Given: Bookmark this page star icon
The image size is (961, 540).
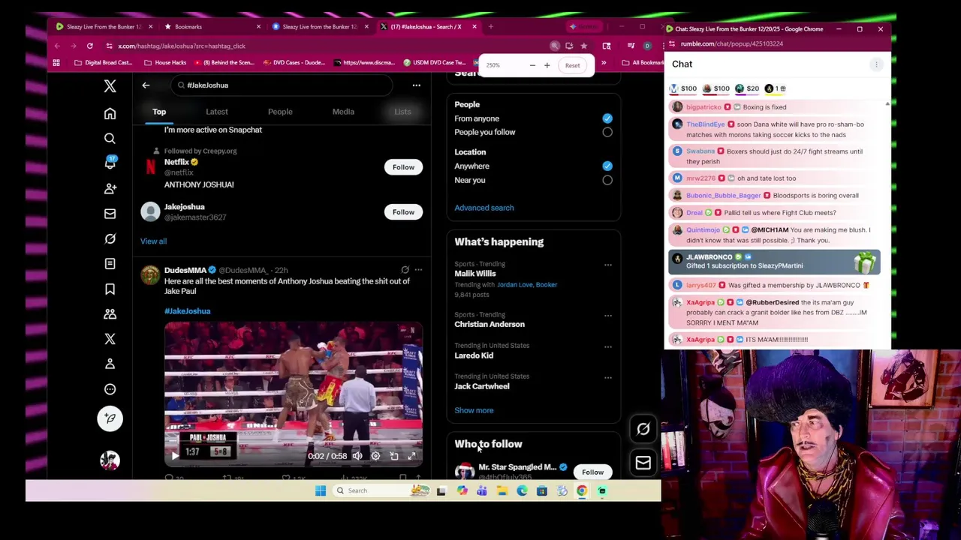Looking at the screenshot, I should (583, 46).
